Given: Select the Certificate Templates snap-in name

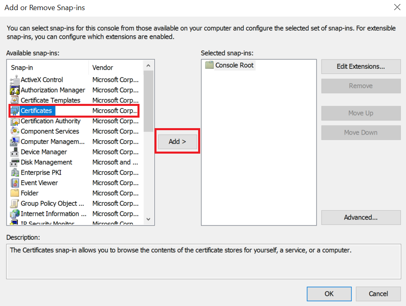Looking at the screenshot, I should 51,100.
